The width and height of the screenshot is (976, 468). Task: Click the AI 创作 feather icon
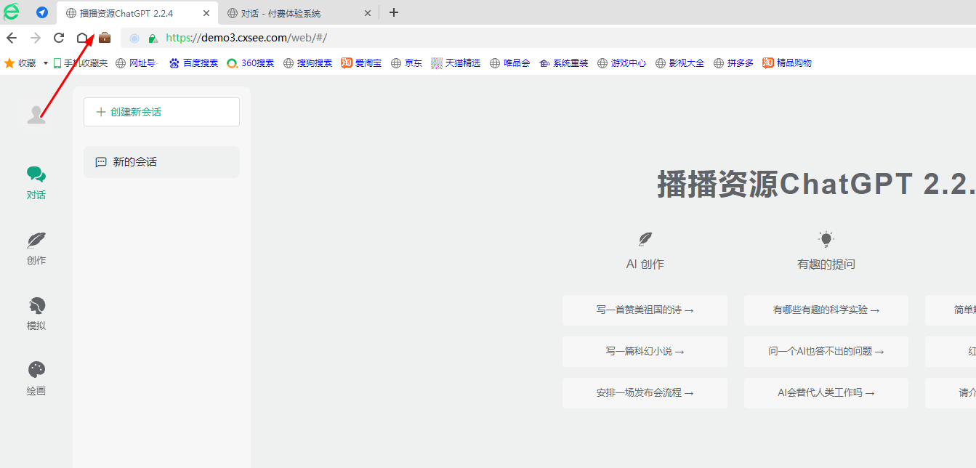[x=645, y=239]
